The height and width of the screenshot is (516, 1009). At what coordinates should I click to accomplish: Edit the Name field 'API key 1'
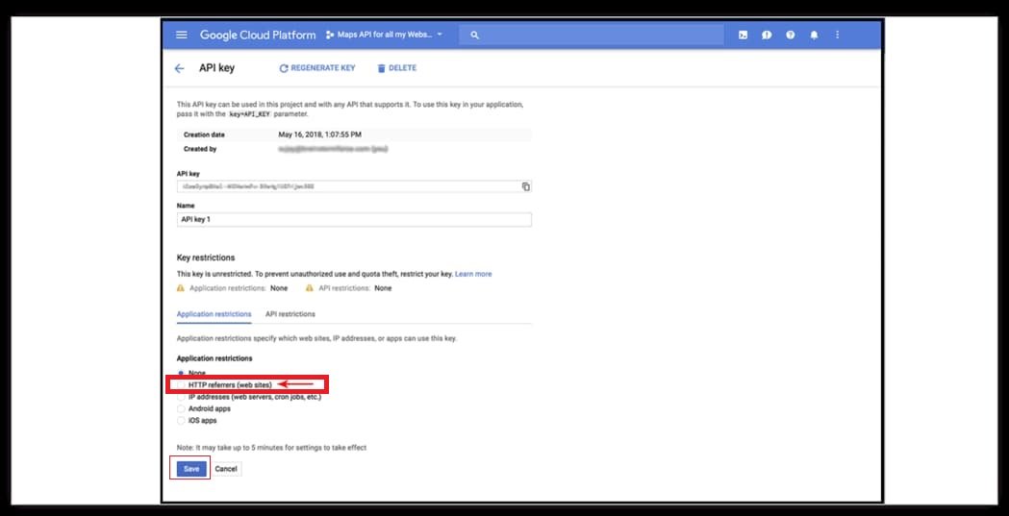354,220
